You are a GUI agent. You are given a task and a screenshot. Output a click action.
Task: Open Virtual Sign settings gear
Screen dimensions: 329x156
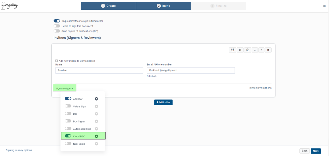click(x=96, y=106)
